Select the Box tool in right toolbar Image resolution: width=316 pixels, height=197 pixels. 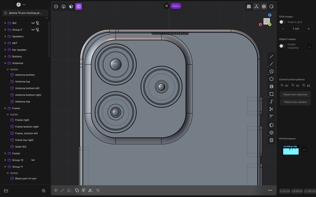[x=271, y=133]
